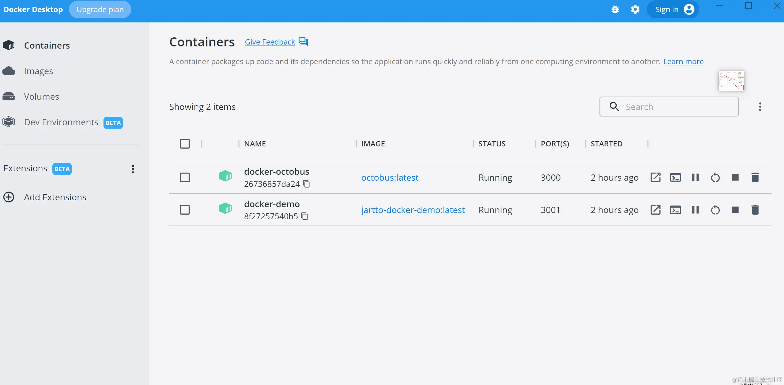Open CLI terminal for docker-octobus

click(675, 178)
